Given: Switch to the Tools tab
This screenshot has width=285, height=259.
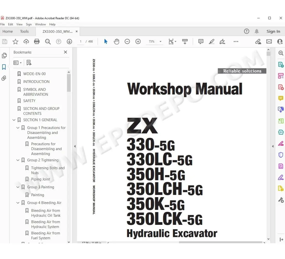Looking at the screenshot, I should tap(24, 31).
